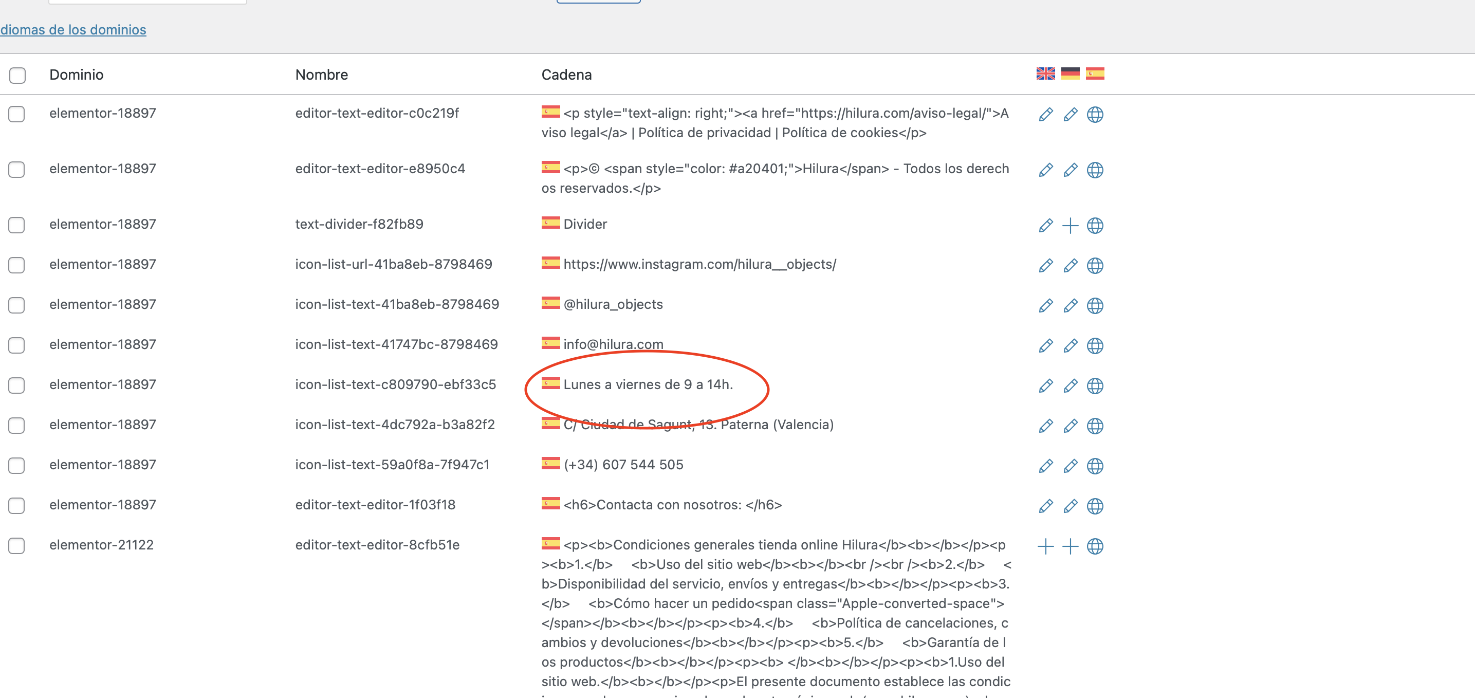Open the idiomas de los dominios link

(73, 30)
